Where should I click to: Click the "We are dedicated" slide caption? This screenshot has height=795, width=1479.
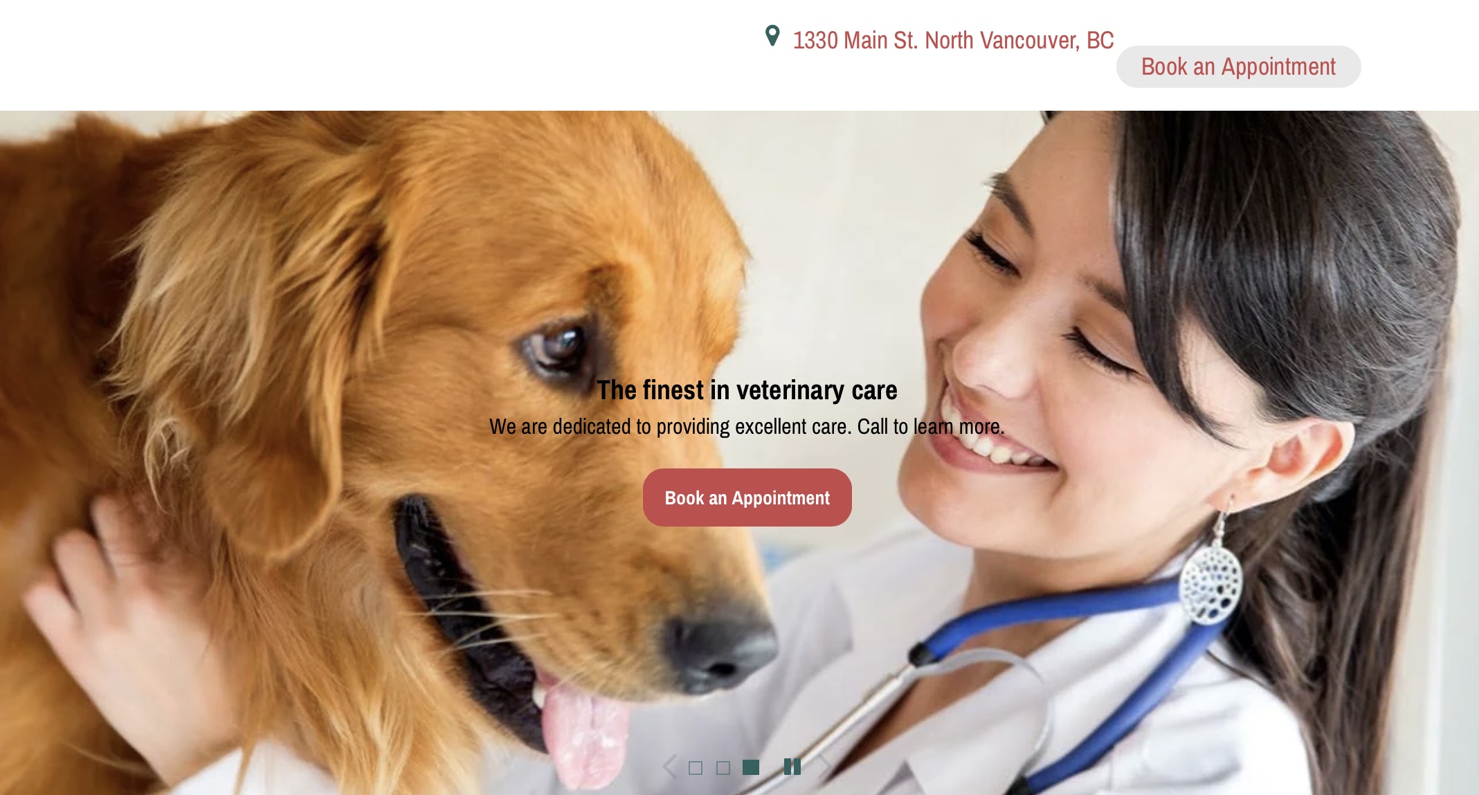click(x=747, y=426)
